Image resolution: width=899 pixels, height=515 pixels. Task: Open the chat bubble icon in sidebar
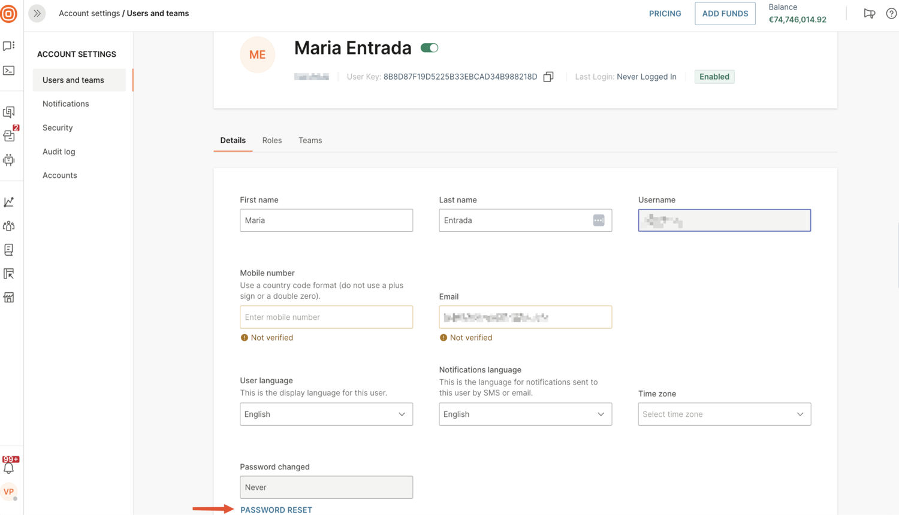tap(9, 46)
